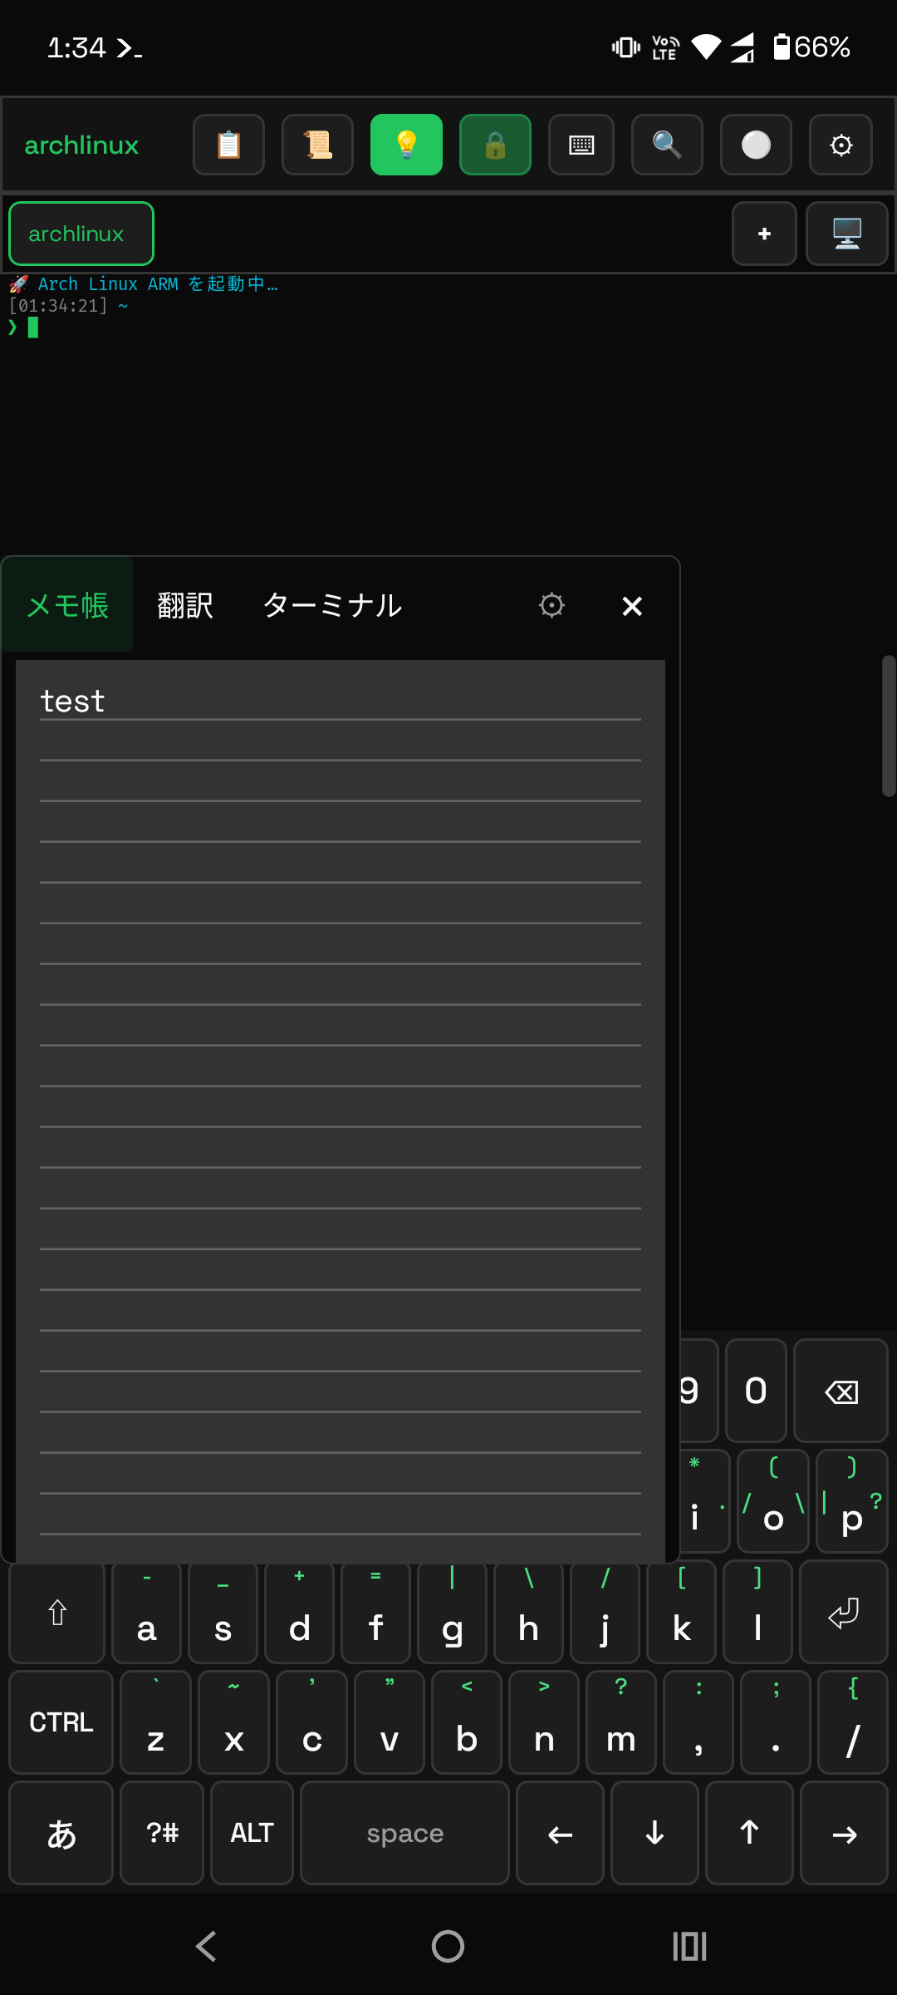Toggle the padlock lock button
The image size is (897, 1995).
coord(495,145)
